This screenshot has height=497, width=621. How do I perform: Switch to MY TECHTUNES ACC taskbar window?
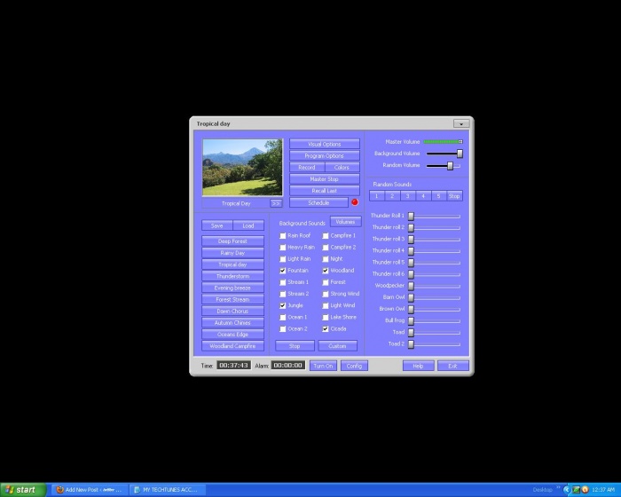pos(168,490)
